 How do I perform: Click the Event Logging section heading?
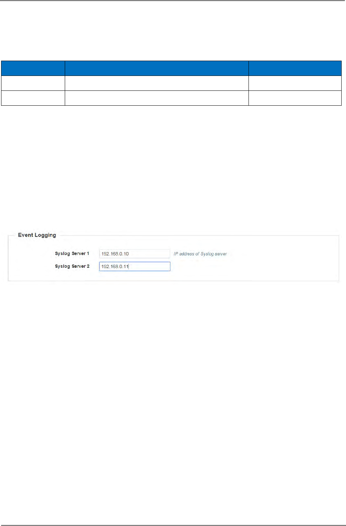click(x=37, y=235)
